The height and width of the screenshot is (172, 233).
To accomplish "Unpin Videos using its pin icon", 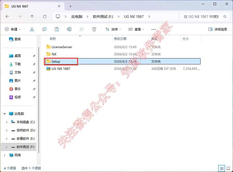I will point(34,97).
